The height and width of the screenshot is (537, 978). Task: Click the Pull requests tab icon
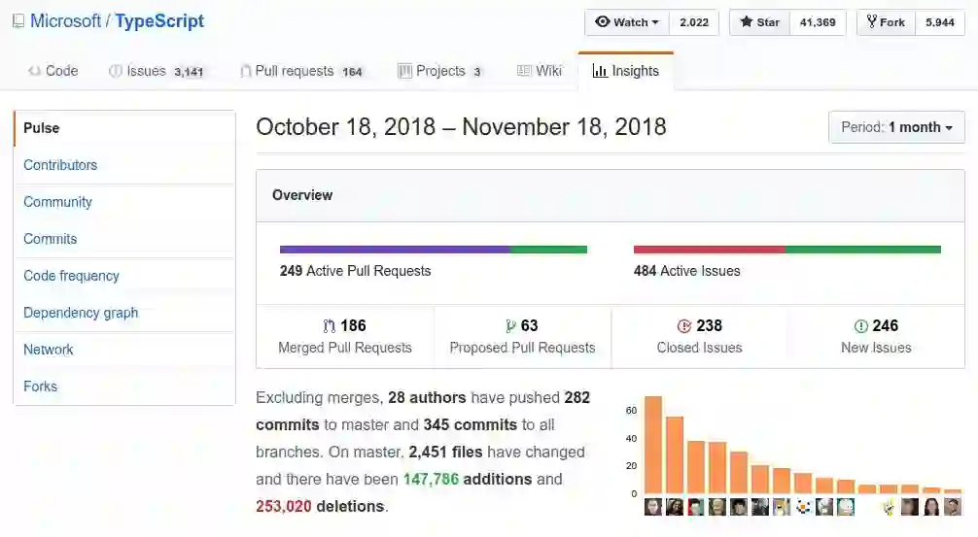(x=246, y=71)
